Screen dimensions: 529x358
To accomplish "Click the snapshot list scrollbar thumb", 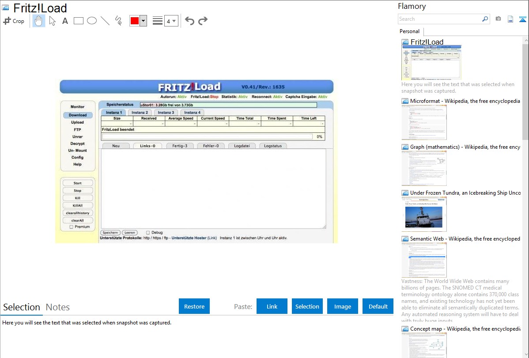I will (525, 91).
